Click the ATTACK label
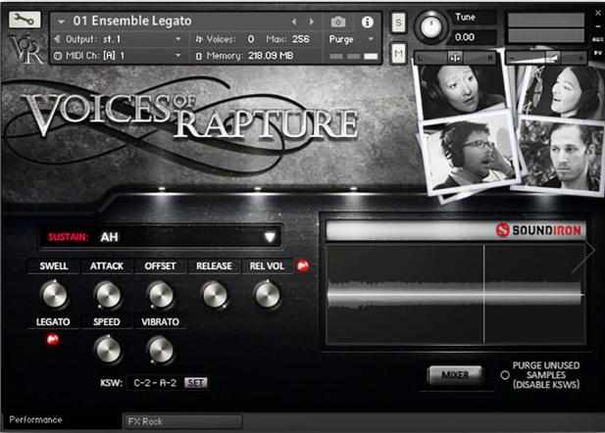 coord(107,266)
